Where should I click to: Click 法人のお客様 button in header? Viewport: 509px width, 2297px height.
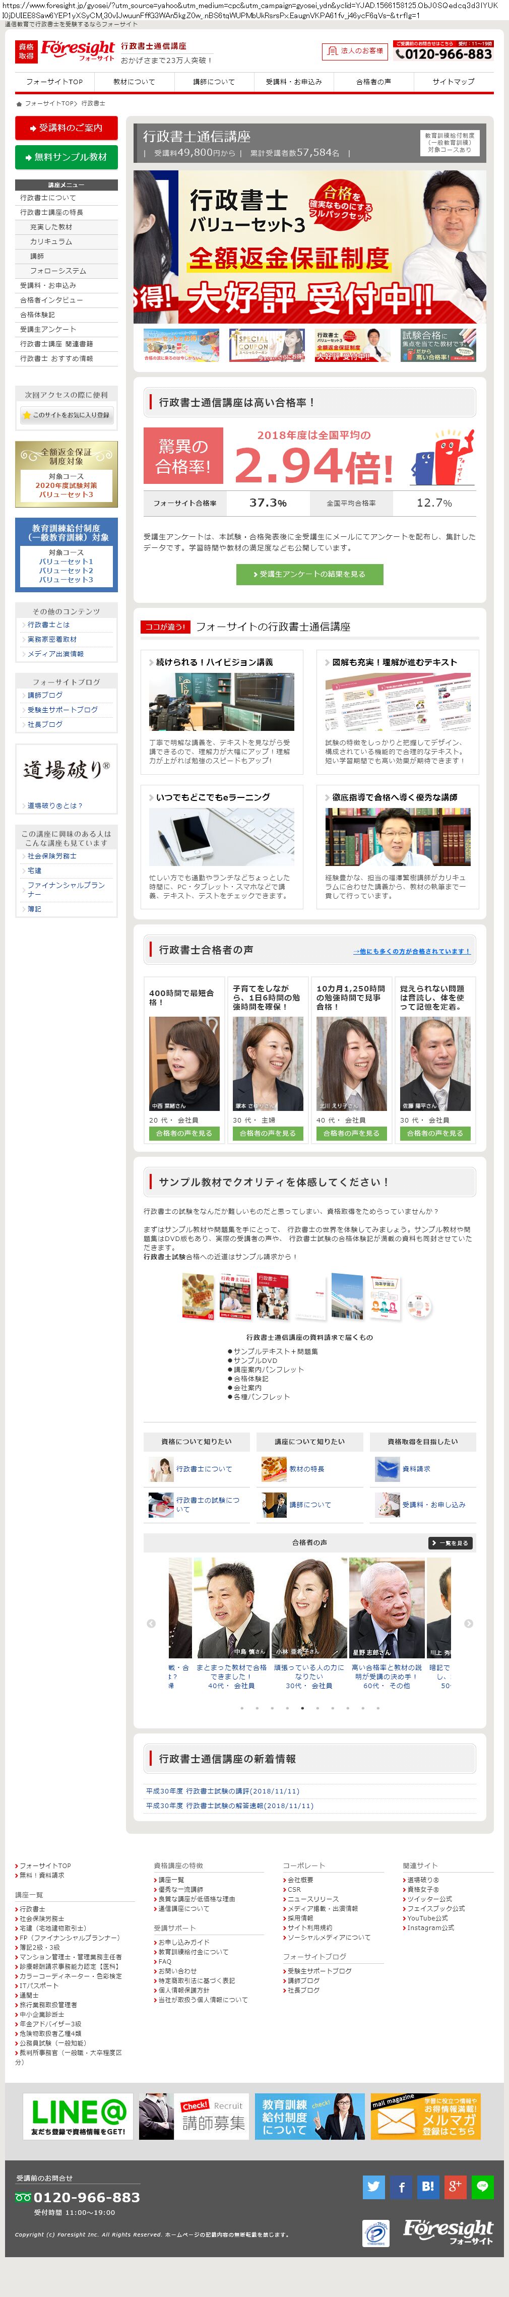pyautogui.click(x=356, y=51)
